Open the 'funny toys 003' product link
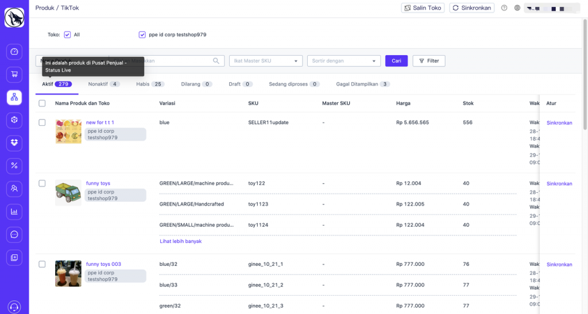Image resolution: width=588 pixels, height=314 pixels. pyautogui.click(x=103, y=264)
